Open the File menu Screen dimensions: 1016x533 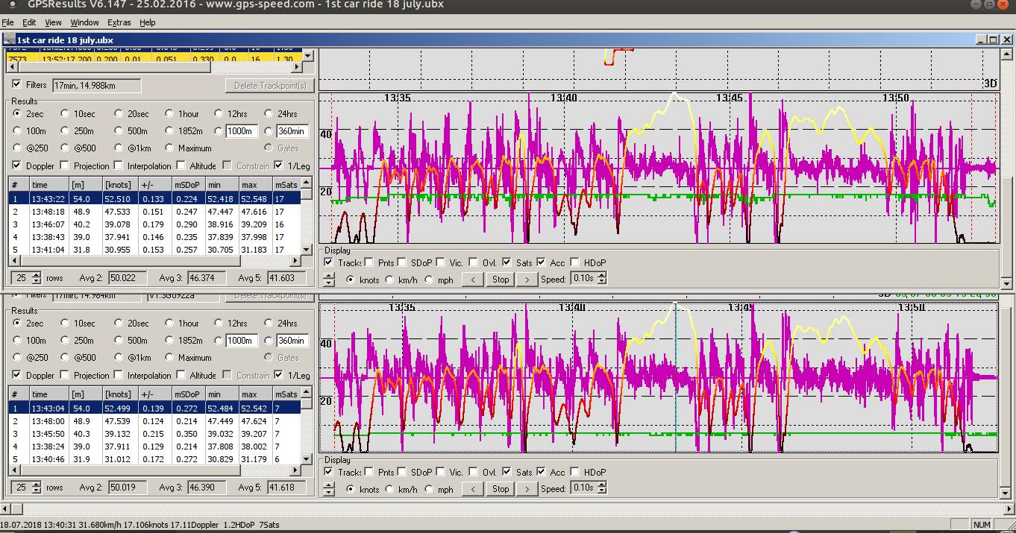click(x=7, y=22)
